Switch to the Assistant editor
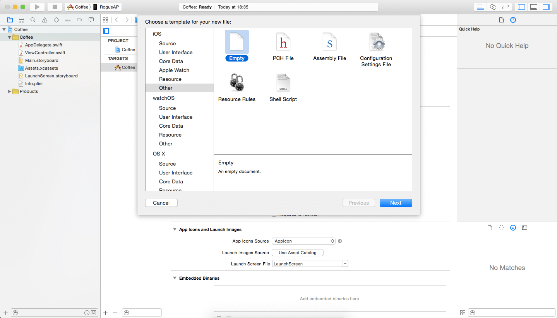557x318 pixels. pos(493,7)
